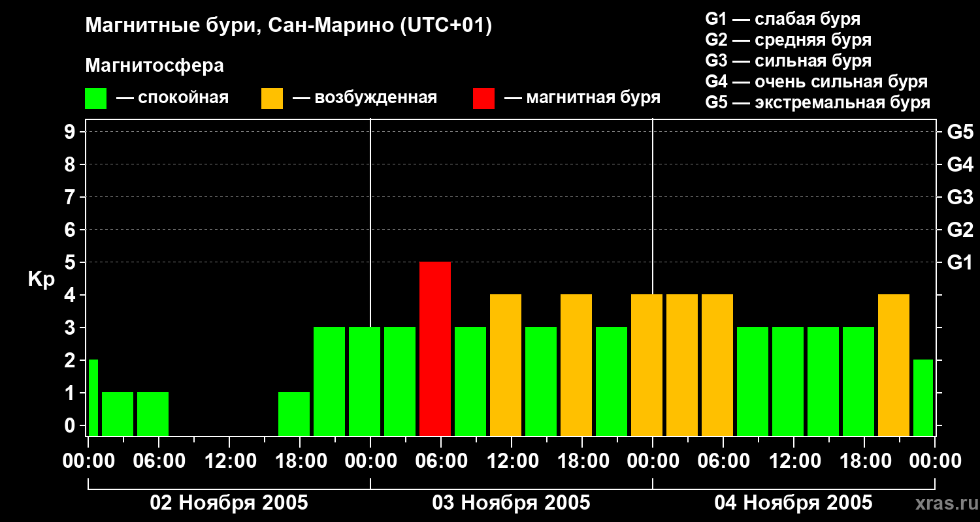Click the «G1 — слабая буря» legend line
The width and height of the screenshot is (980, 522).
[x=783, y=19]
